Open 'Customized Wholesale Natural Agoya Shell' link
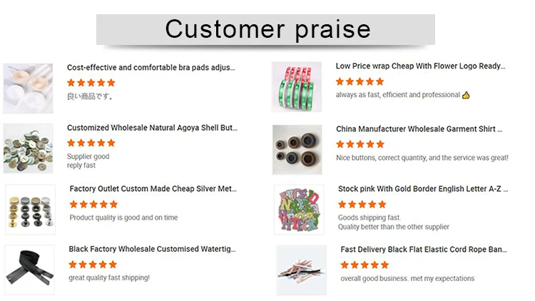The image size is (535, 301). point(152,128)
